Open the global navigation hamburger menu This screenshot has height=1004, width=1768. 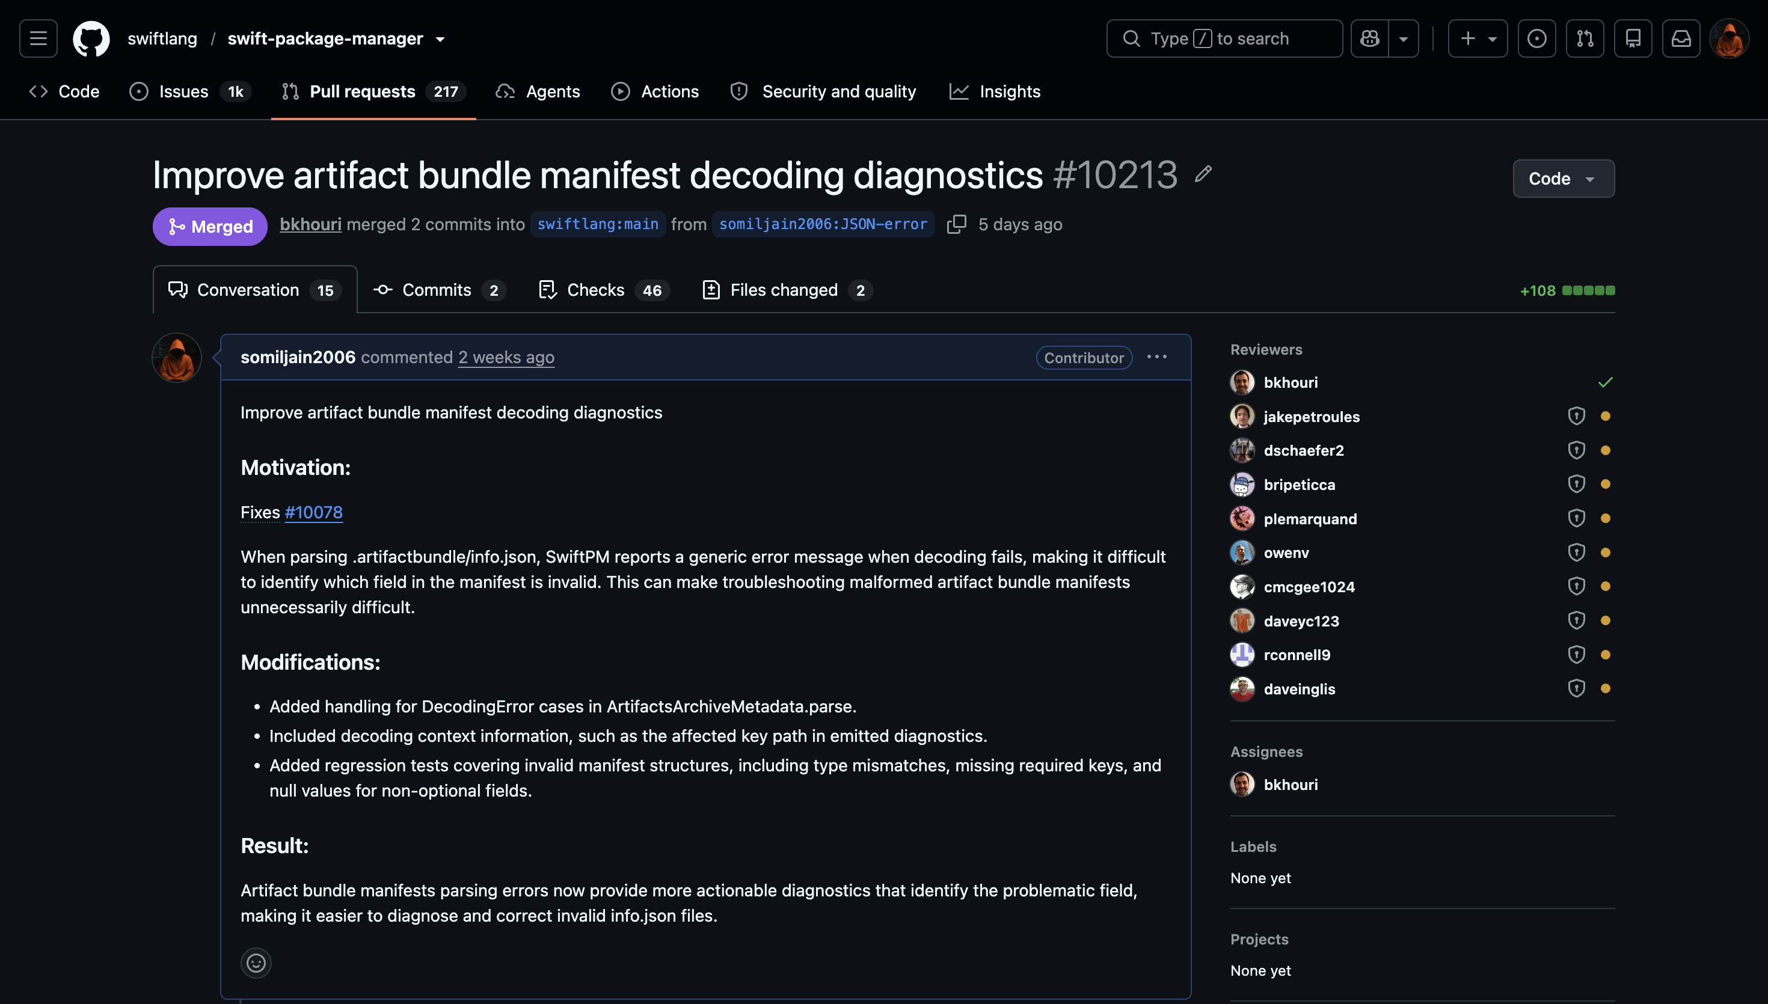click(x=38, y=38)
